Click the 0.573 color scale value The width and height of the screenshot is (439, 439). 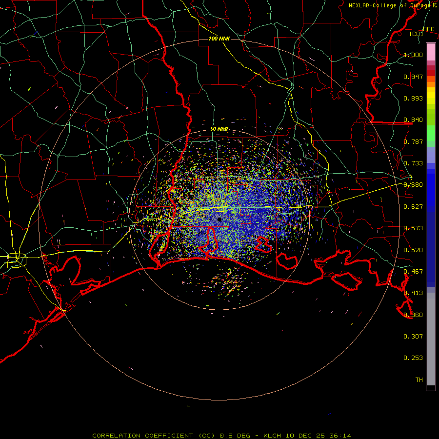pos(413,228)
